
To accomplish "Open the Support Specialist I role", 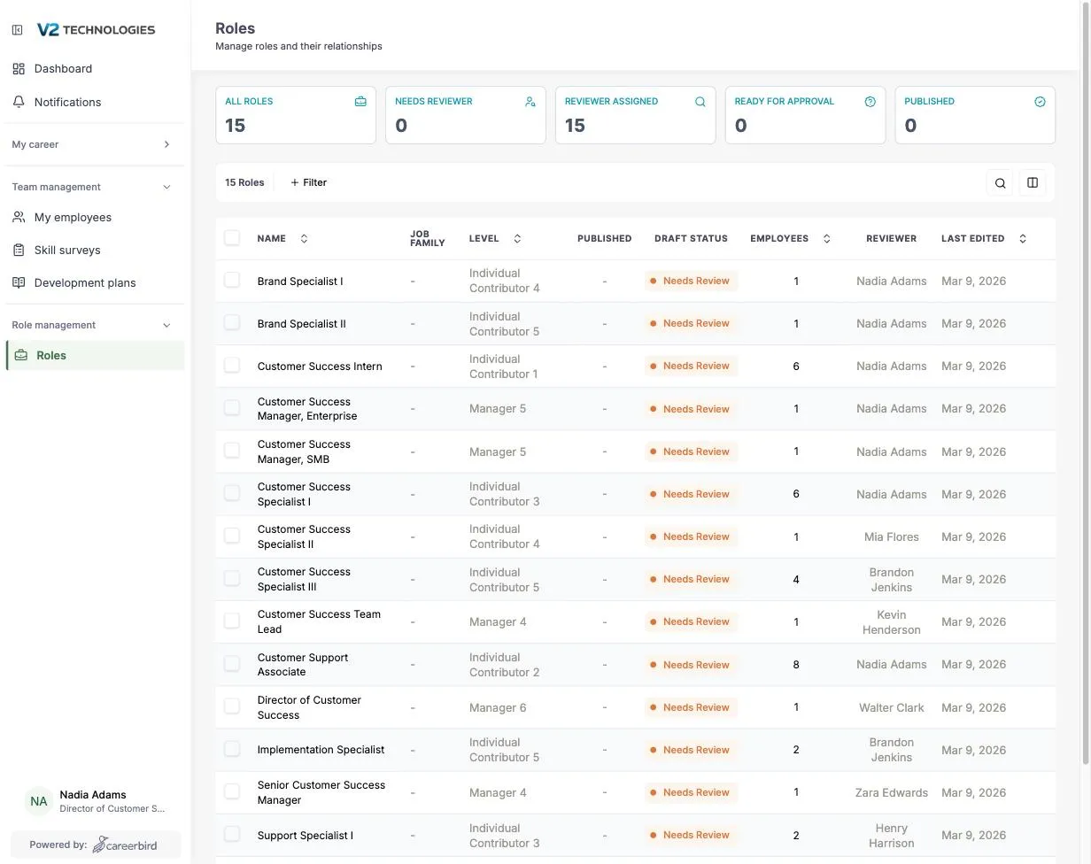I will (x=306, y=836).
